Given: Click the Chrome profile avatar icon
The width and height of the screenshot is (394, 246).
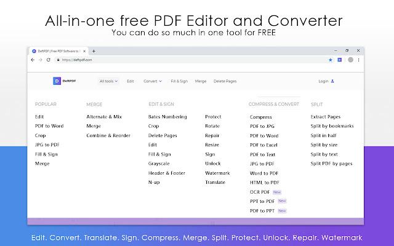Looking at the screenshot, I should (x=350, y=60).
